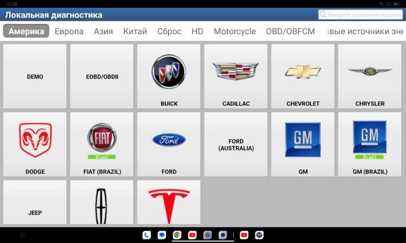The image size is (406, 243).
Task: Click the model name search field
Action: pos(360,14)
